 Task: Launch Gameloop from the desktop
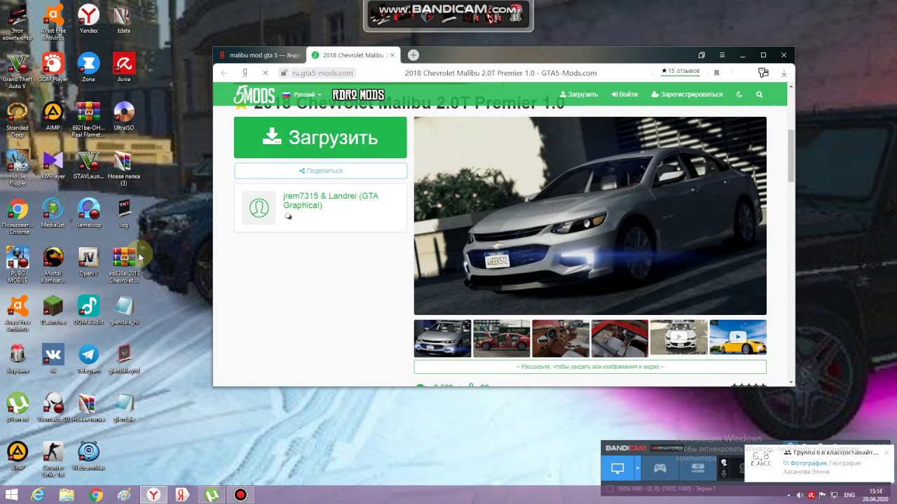88,213
